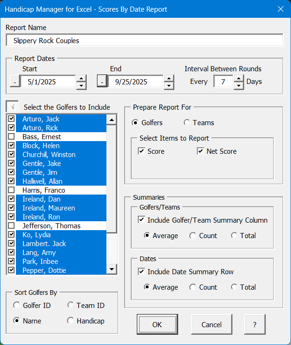Click the minus button beside End date
Viewport: 291px width, 345px height.
point(102,82)
